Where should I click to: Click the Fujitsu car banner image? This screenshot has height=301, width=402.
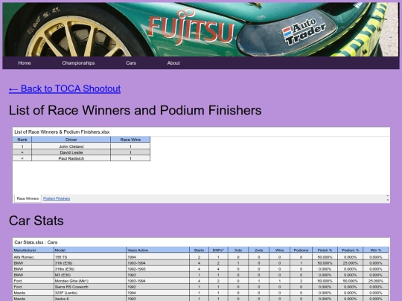coord(201,30)
